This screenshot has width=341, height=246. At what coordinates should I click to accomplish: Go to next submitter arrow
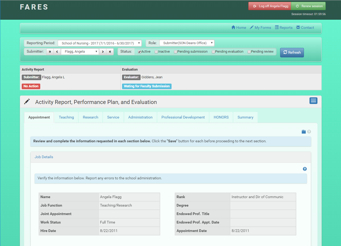point(103,52)
